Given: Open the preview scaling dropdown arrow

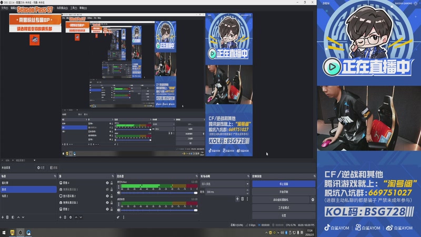Looking at the screenshot, I should (34, 161).
